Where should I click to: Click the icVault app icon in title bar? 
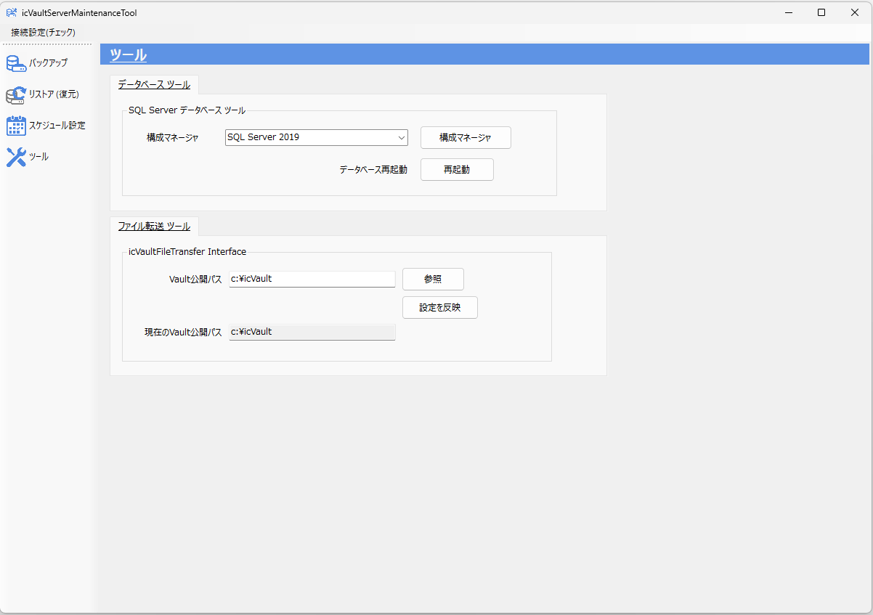click(x=12, y=12)
